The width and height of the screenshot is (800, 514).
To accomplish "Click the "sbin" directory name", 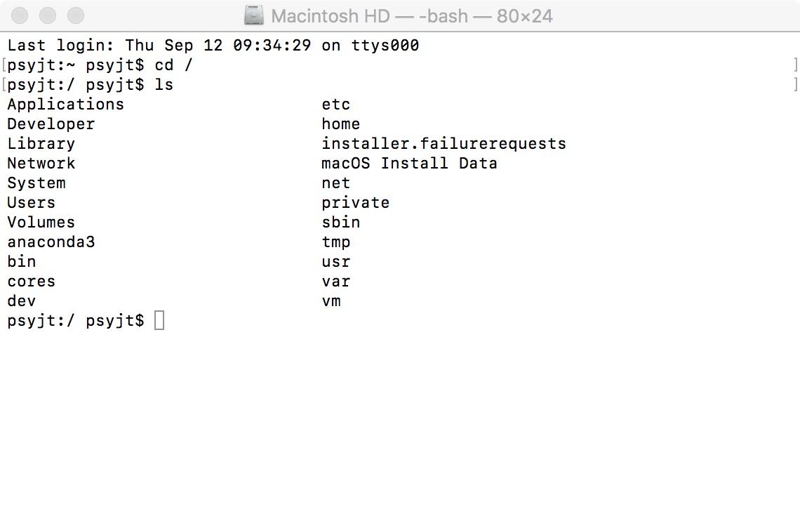I will (340, 223).
